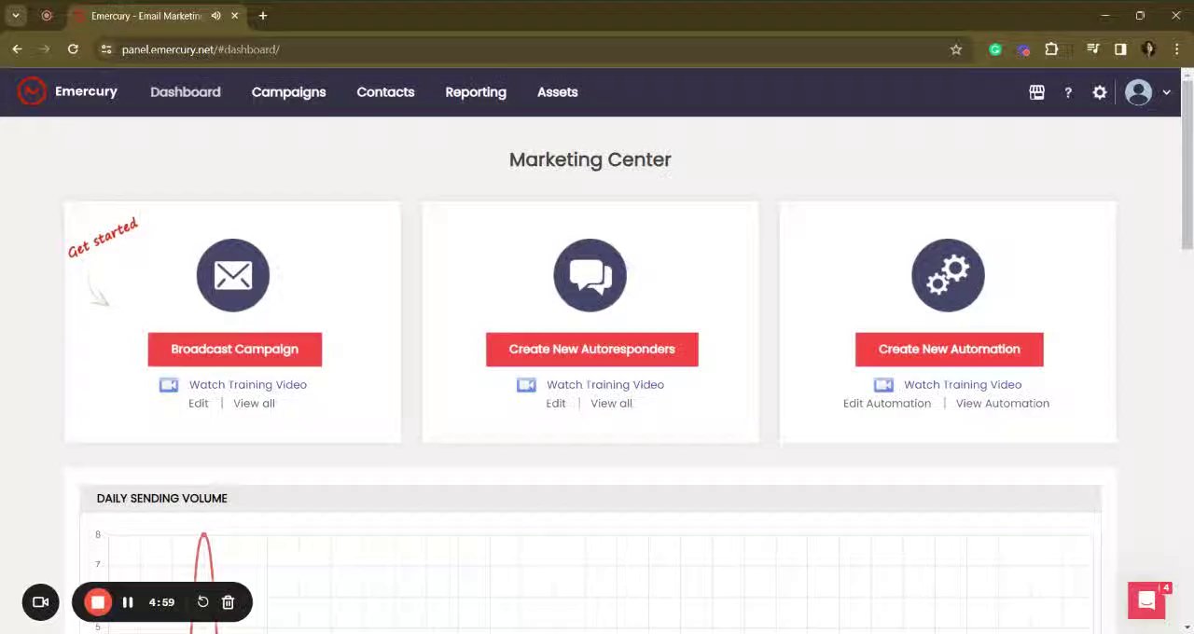
Task: Click the red spike in the volume chart
Action: tap(204, 583)
